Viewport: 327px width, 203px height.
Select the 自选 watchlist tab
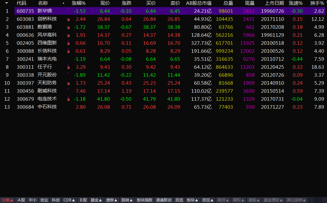[179, 200]
